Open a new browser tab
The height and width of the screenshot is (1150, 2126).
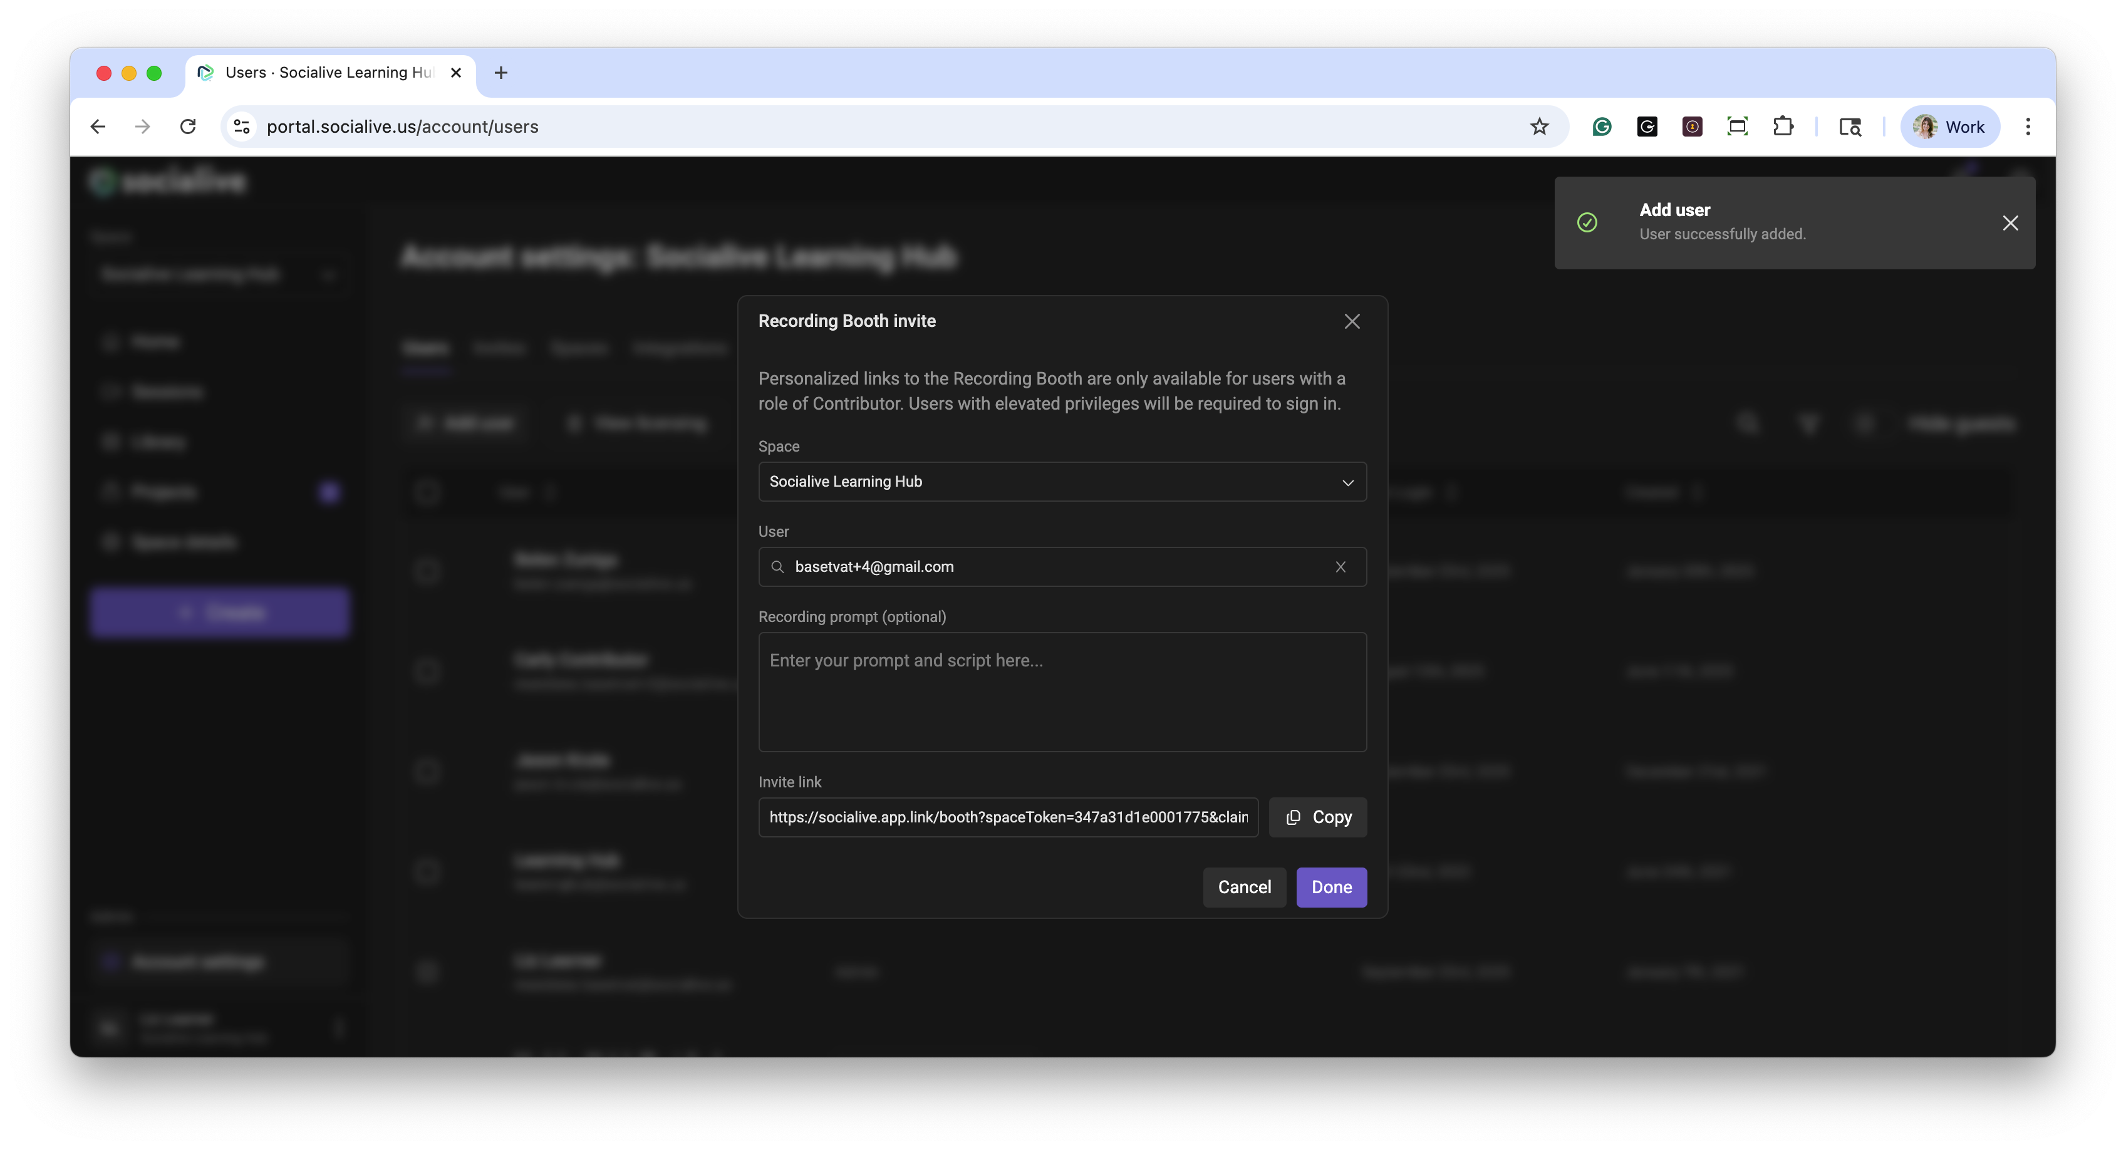click(x=500, y=73)
